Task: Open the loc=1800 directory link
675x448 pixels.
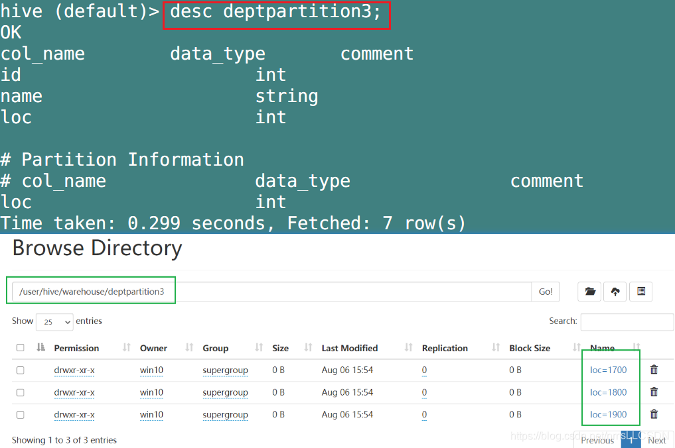Action: point(608,392)
